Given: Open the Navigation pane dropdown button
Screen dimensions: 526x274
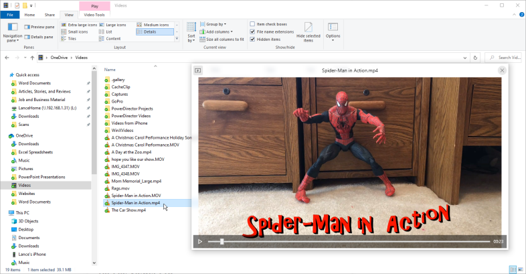Looking at the screenshot, I should point(13,32).
